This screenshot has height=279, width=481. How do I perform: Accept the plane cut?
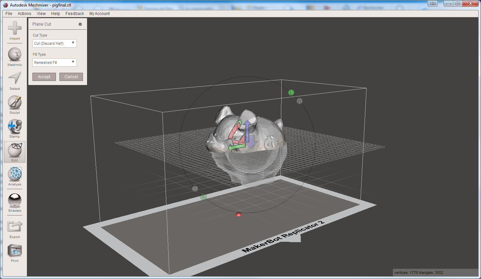point(44,77)
